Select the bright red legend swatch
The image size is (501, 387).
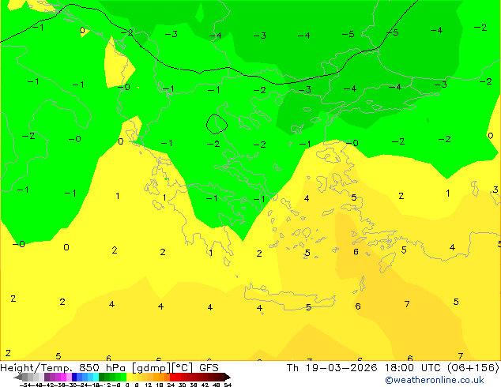click(172, 377)
